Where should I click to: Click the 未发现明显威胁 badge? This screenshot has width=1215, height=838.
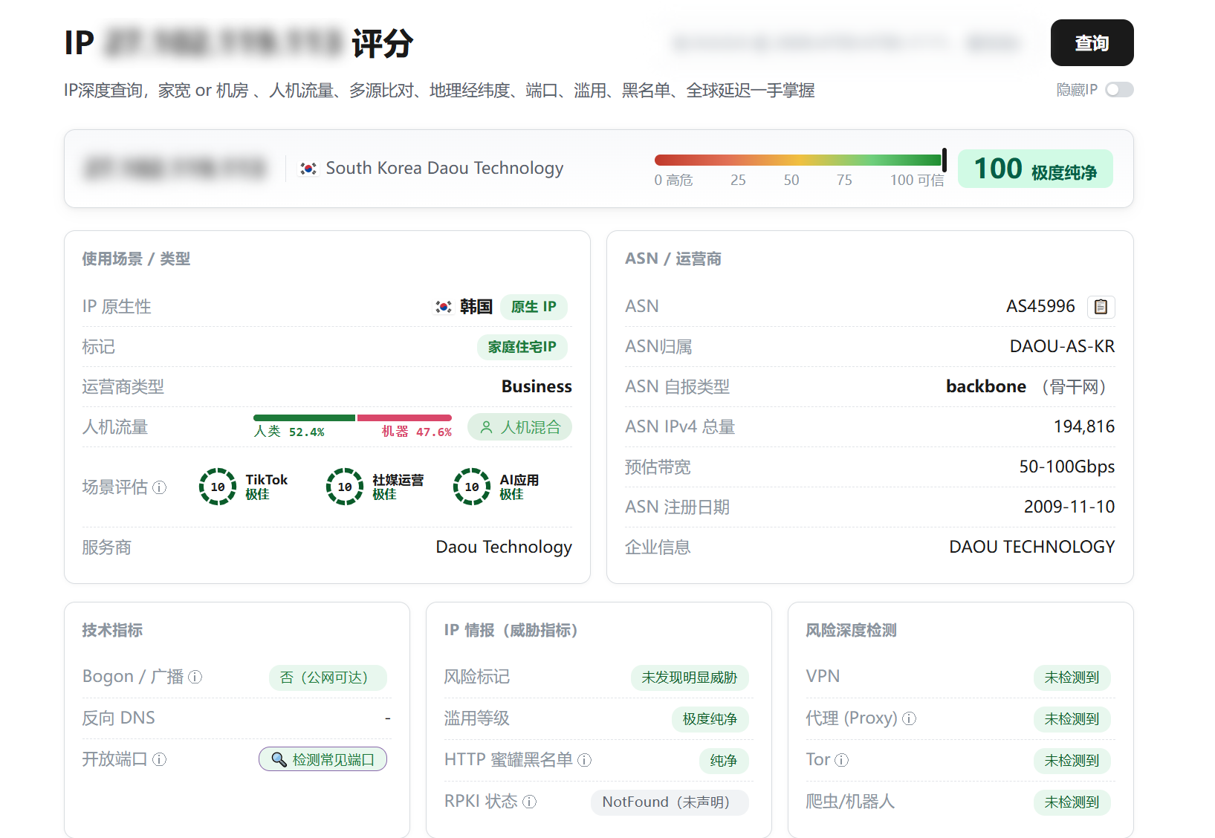click(690, 678)
